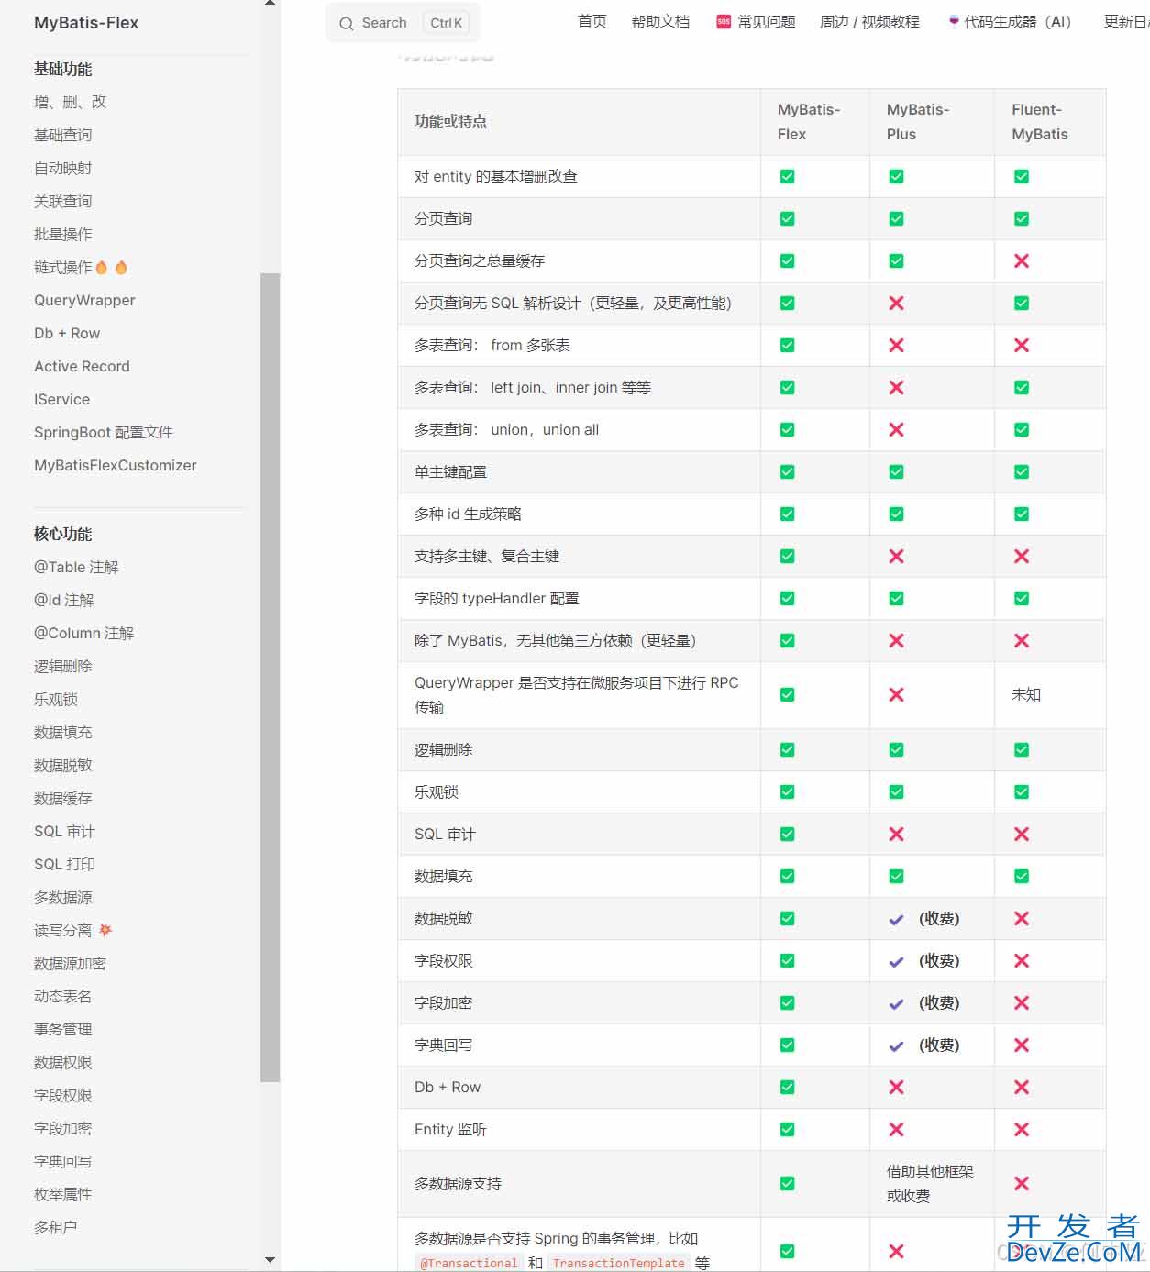Click MyBatis-Plus purple check in 数据脱敏 row

896,919
